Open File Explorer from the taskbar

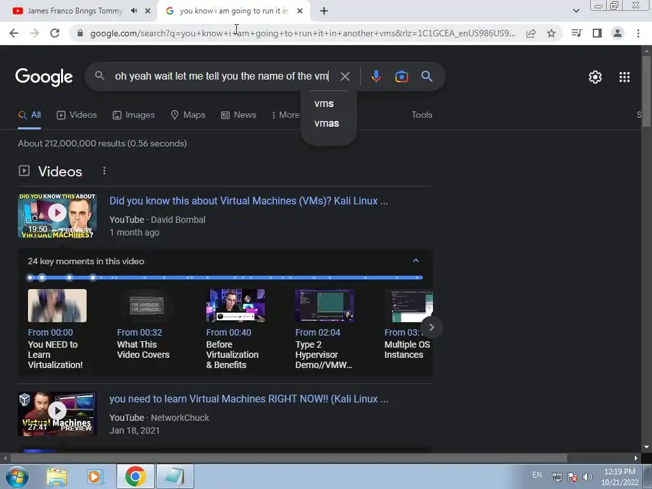(x=57, y=476)
